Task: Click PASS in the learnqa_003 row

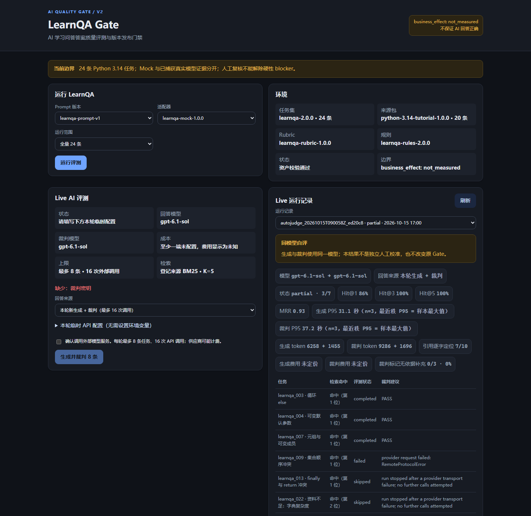Action: click(387, 399)
